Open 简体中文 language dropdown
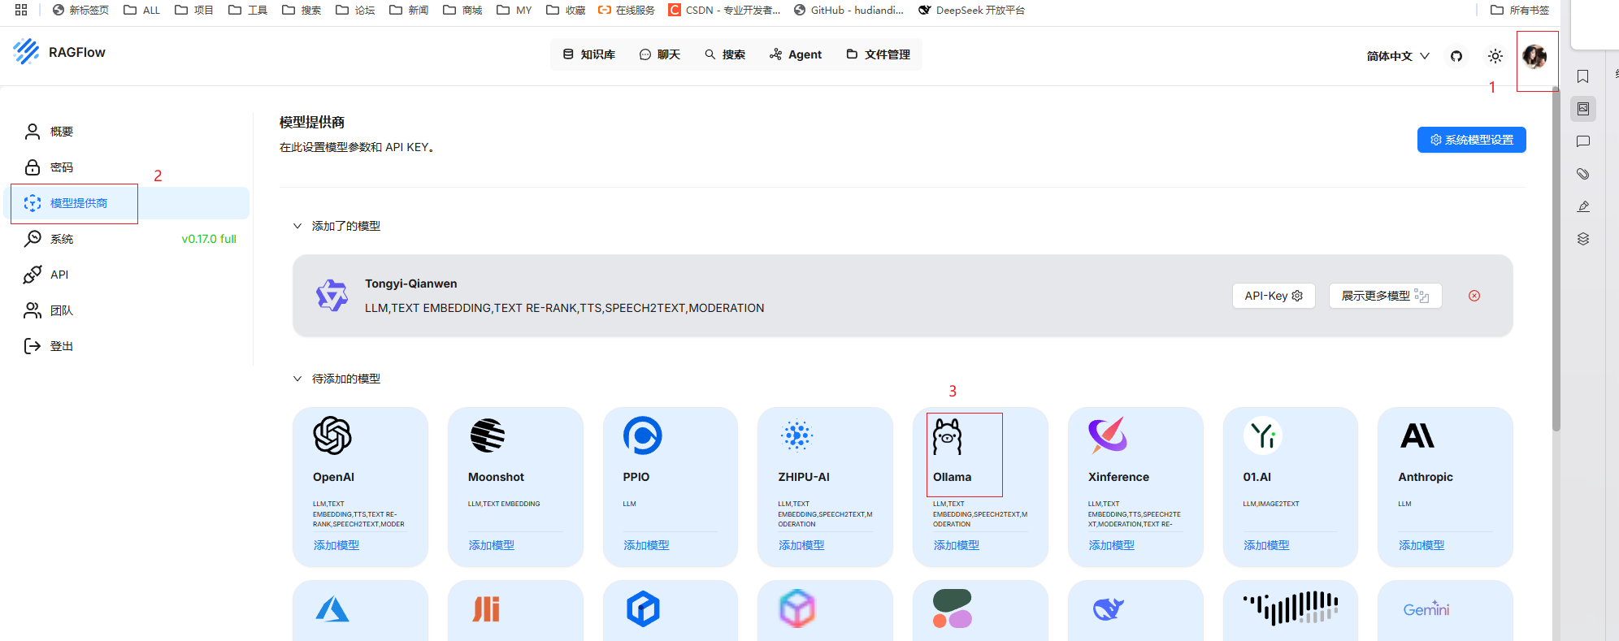The height and width of the screenshot is (641, 1619). [1398, 56]
